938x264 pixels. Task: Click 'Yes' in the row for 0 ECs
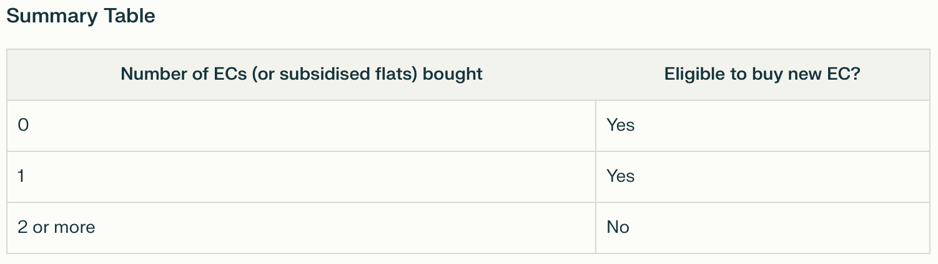tap(620, 125)
